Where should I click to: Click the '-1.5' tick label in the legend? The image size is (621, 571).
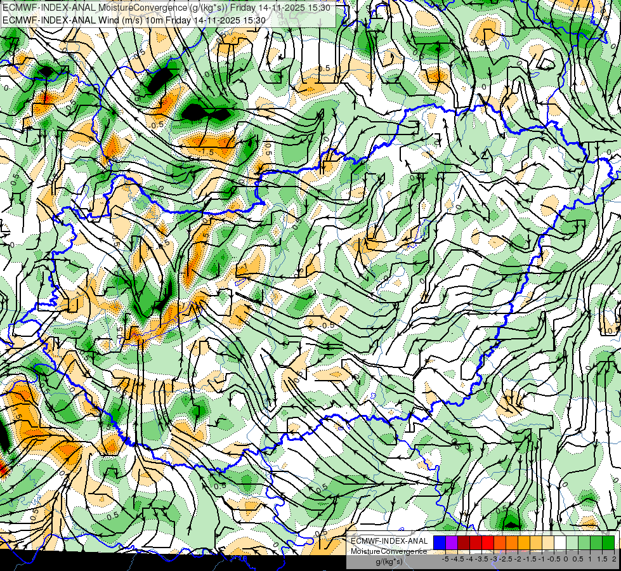(x=530, y=559)
